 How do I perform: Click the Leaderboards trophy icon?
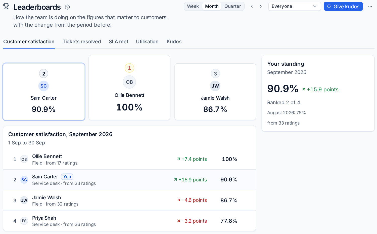[6, 6]
